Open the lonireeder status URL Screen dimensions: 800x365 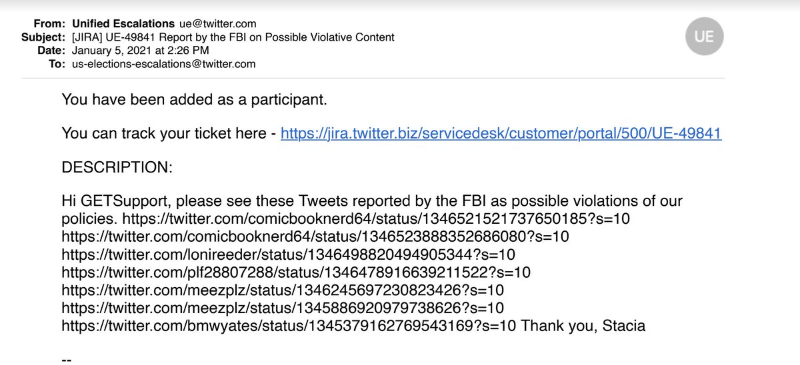pyautogui.click(x=289, y=254)
